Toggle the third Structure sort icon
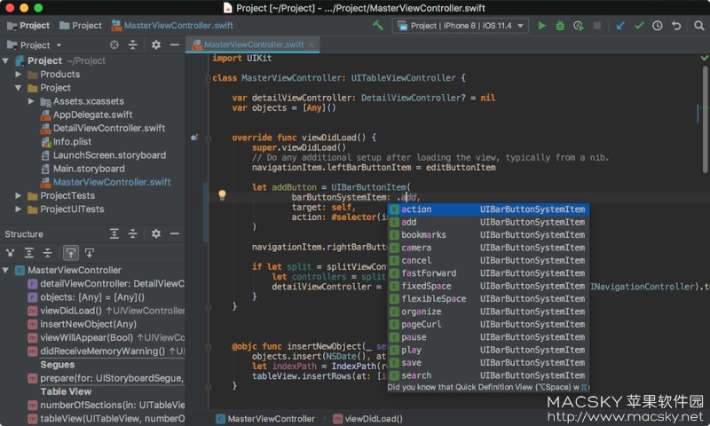Viewport: 710px width, 426px height. (48, 253)
